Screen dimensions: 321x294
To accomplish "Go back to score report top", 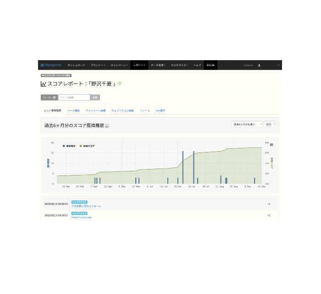I will coord(56,75).
